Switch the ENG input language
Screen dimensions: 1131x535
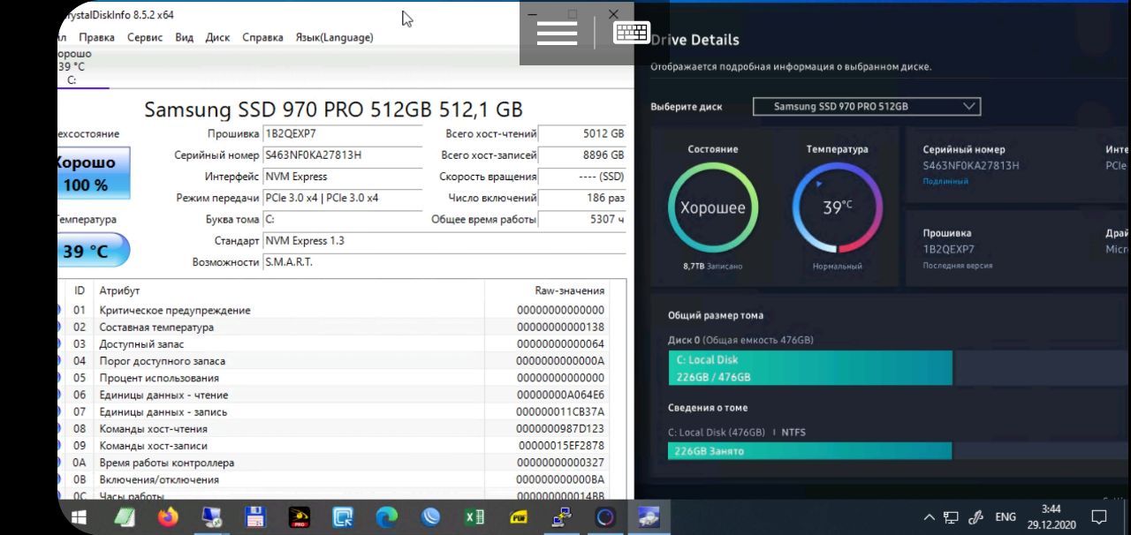pyautogui.click(x=1006, y=517)
